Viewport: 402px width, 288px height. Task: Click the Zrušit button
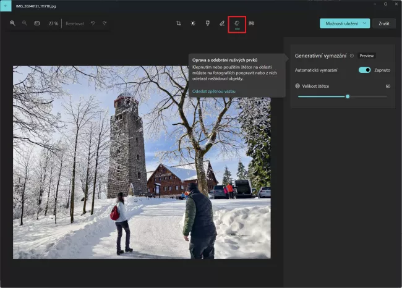383,23
